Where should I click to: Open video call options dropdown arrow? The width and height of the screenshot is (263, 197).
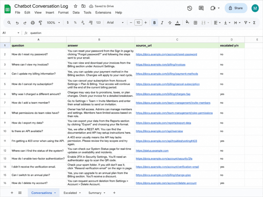(219, 8)
